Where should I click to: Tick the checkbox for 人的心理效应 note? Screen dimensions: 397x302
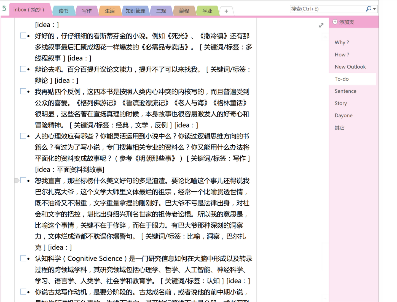click(23, 136)
